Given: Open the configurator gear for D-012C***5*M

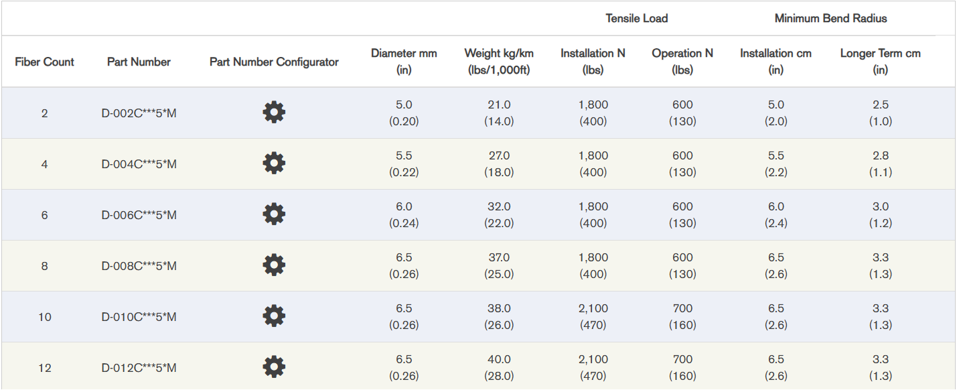Looking at the screenshot, I should [274, 366].
